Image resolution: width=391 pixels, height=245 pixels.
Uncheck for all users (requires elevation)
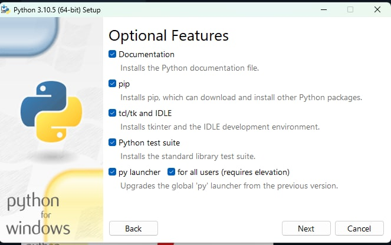171,172
